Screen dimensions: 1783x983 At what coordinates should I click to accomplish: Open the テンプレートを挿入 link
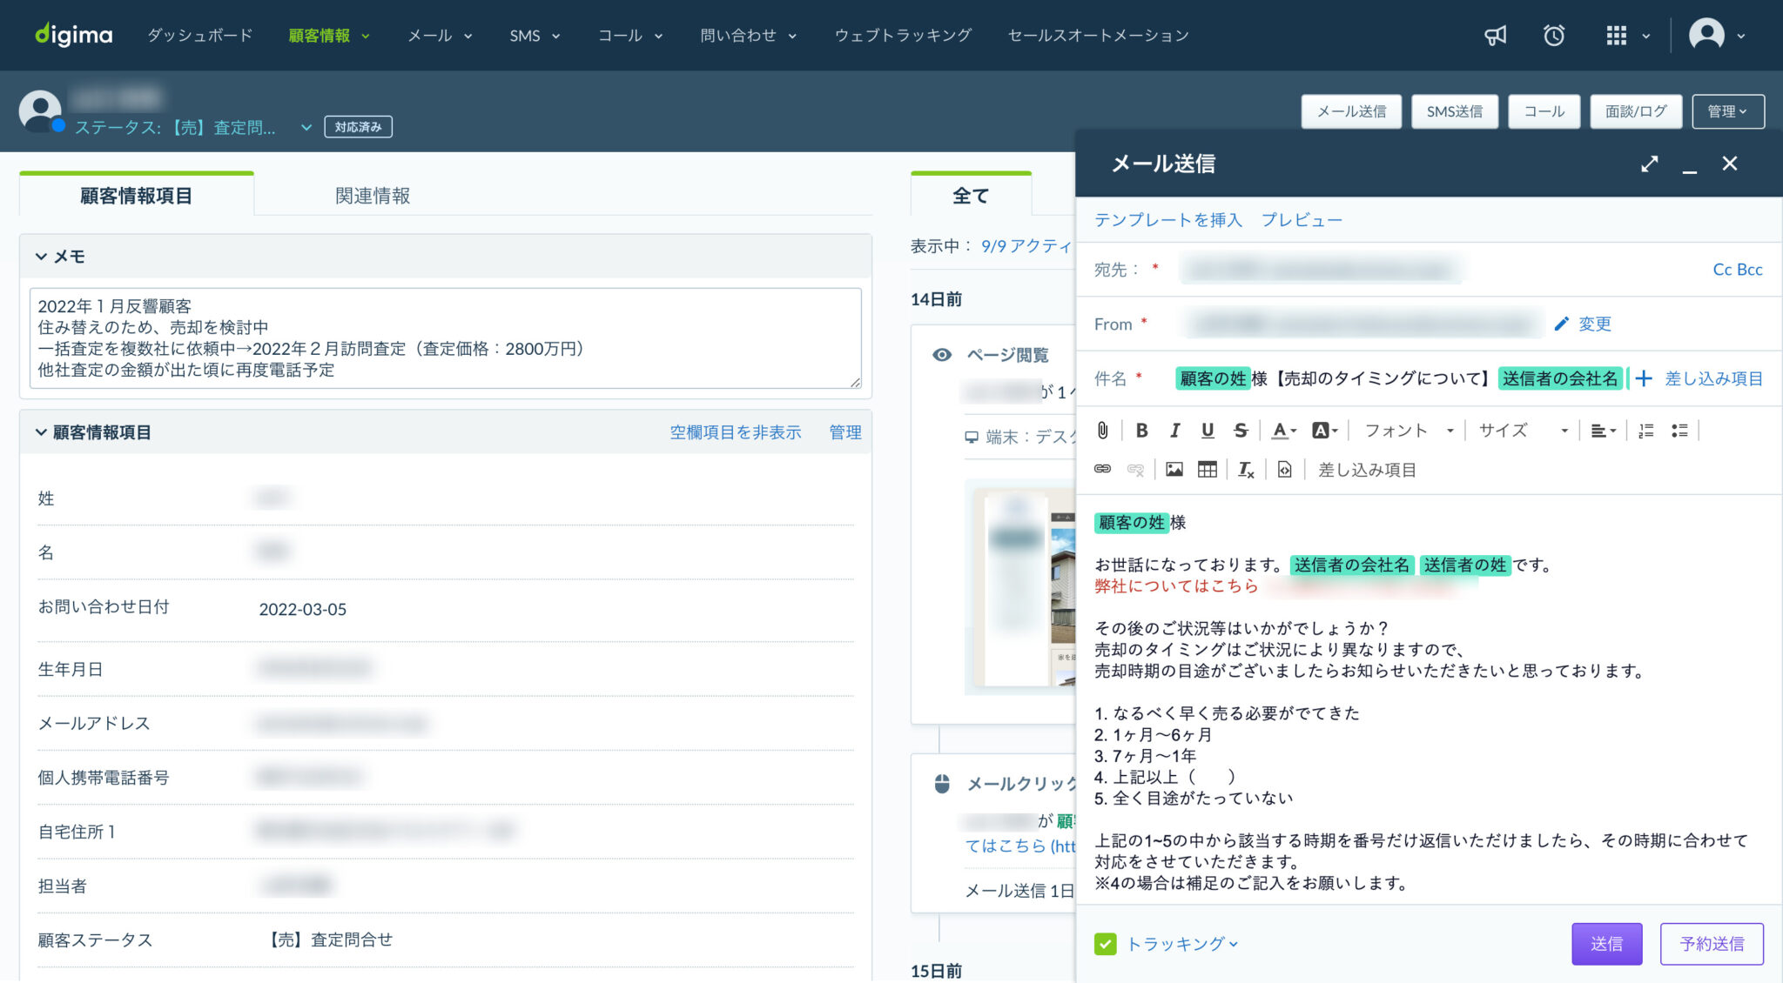click(1170, 219)
